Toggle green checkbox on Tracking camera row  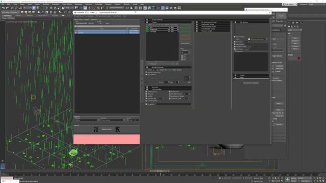(x=147, y=32)
